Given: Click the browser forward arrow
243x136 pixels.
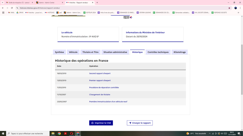Looking at the screenshot, I should [7, 8].
